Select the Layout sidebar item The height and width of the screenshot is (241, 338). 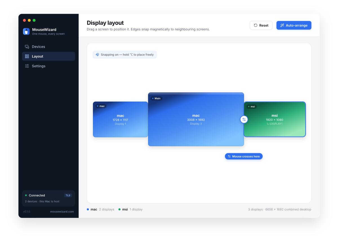click(48, 56)
